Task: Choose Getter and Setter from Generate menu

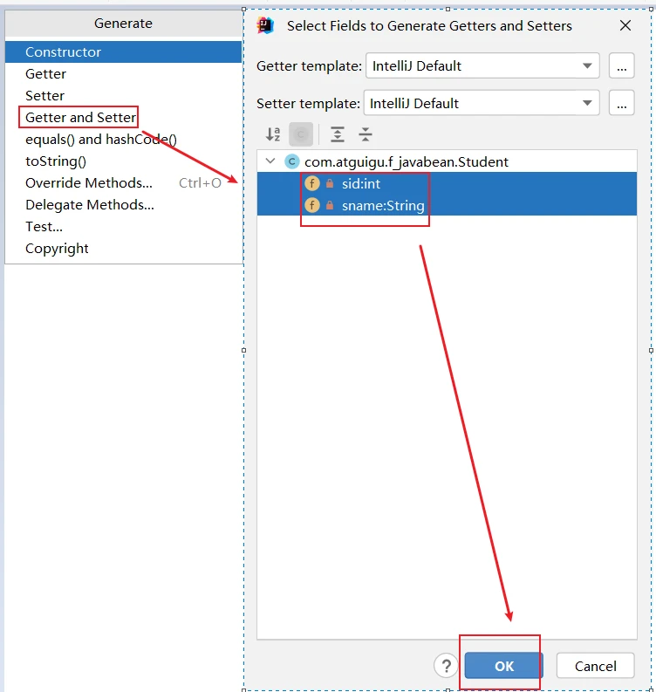Action: (80, 118)
